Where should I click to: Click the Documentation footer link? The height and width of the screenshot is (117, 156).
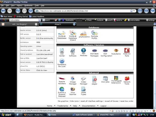coord(89,106)
